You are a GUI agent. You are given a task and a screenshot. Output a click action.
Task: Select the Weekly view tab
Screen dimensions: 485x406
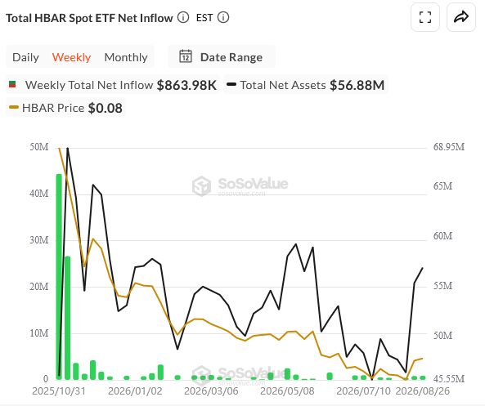71,57
